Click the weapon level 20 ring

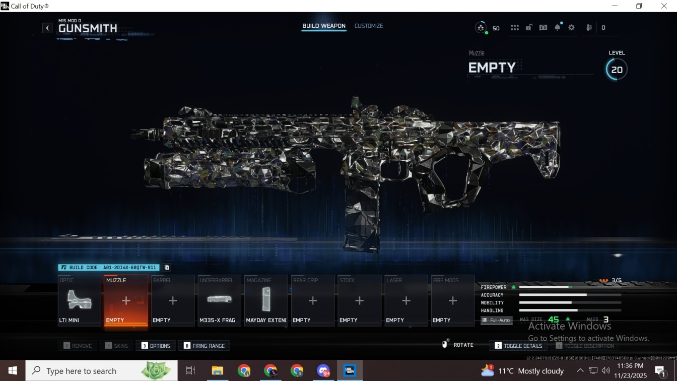click(x=617, y=69)
